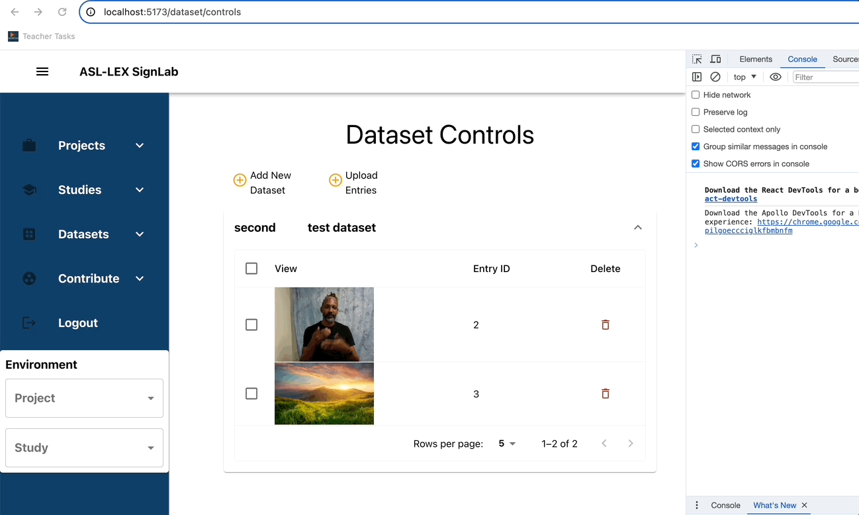Viewport: 859px width, 515px height.
Task: Open the Studies section icon
Action: click(29, 189)
